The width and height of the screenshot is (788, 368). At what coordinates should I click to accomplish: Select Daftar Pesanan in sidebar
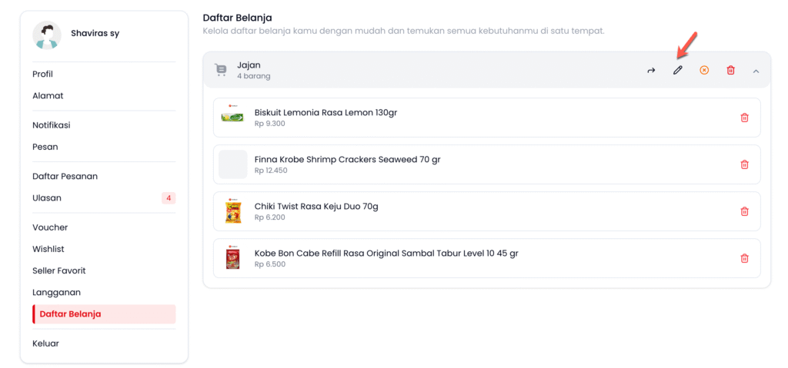65,177
